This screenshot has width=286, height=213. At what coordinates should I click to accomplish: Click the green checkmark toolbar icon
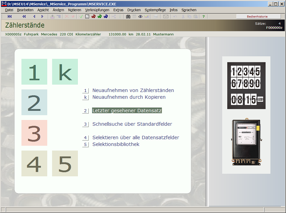pyautogui.click(x=81, y=17)
